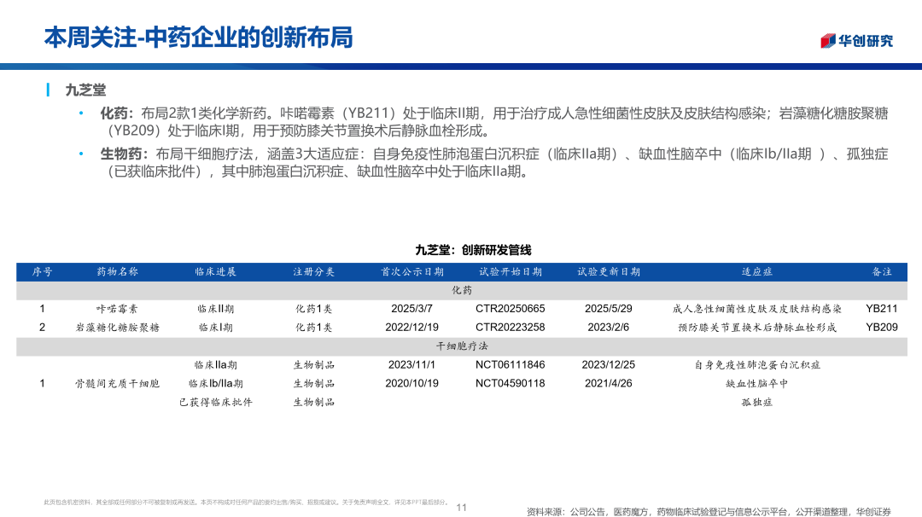The height and width of the screenshot is (517, 922).
Task: Click 生物制品 in the 临床Ib/IIa期 row
Action: (x=314, y=384)
